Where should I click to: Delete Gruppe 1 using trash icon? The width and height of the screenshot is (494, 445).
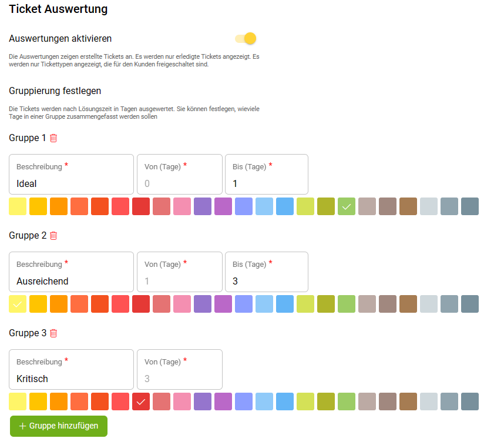point(53,138)
